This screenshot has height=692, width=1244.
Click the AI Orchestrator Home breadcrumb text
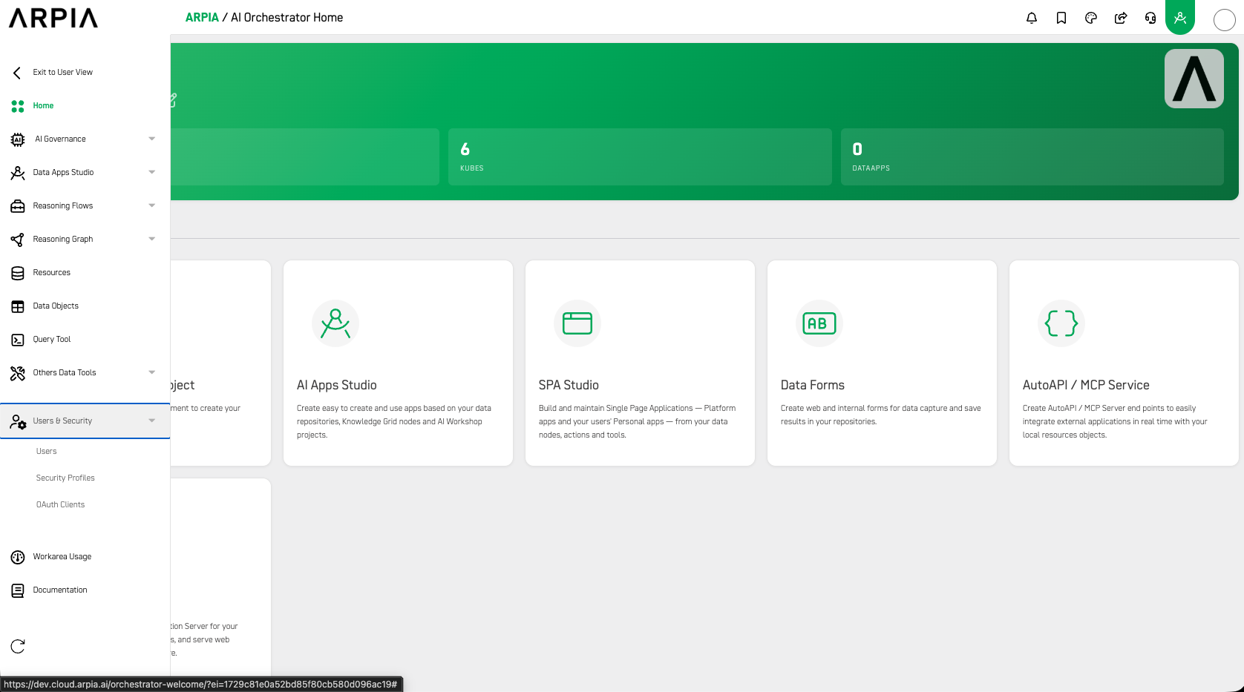[287, 18]
